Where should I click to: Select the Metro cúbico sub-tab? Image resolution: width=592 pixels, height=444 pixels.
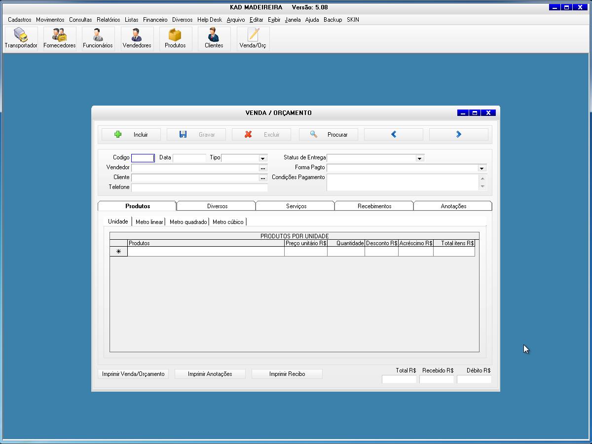tap(228, 222)
